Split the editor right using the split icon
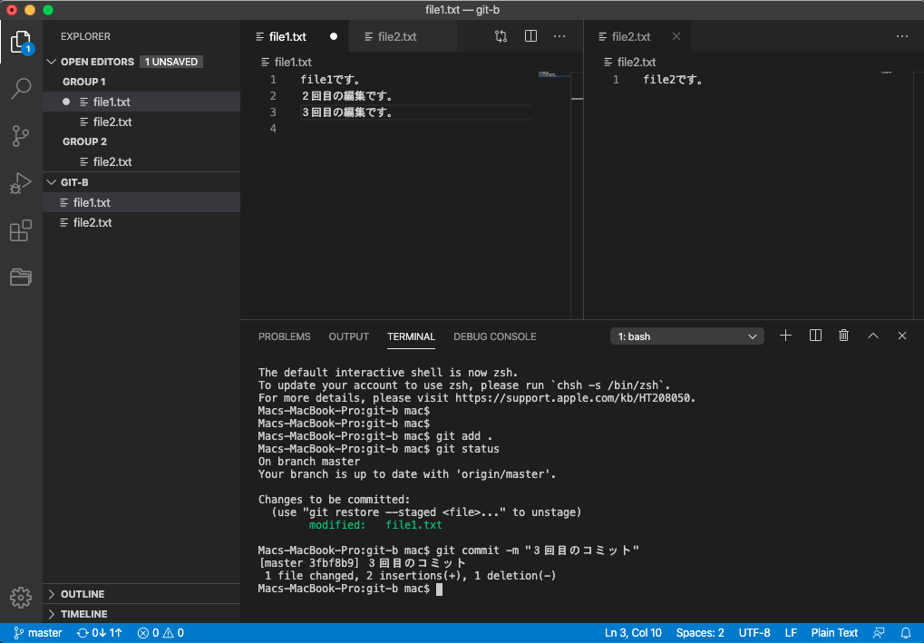Image resolution: width=924 pixels, height=643 pixels. (x=531, y=36)
